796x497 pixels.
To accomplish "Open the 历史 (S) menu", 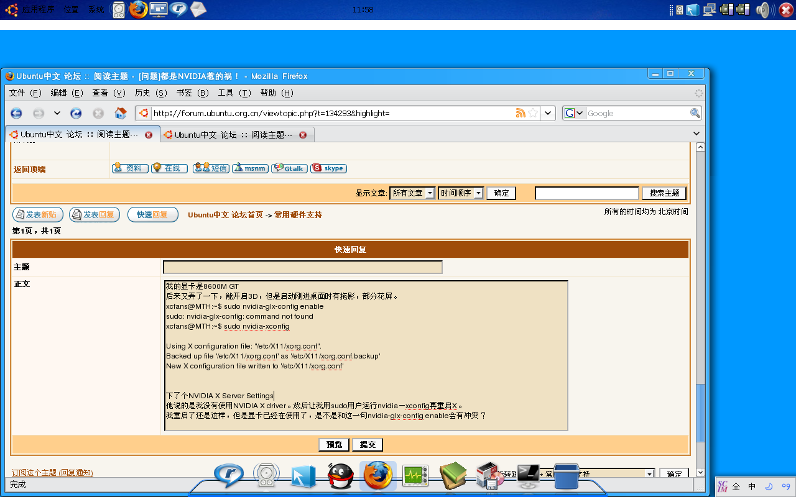I will 151,93.
